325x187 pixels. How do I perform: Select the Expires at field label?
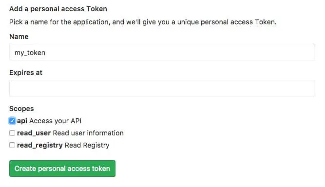pos(26,73)
